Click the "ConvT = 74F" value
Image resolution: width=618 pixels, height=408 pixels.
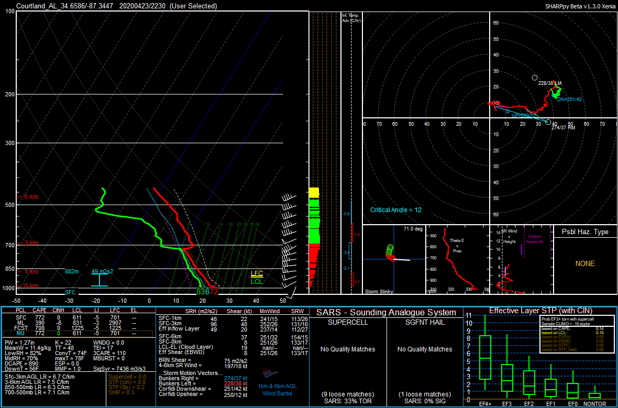click(71, 353)
